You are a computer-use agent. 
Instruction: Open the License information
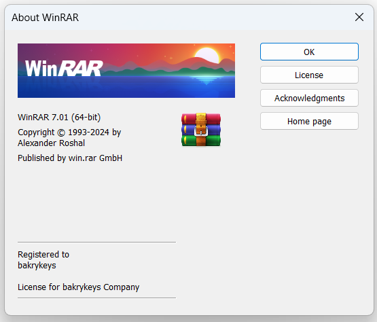tap(309, 75)
